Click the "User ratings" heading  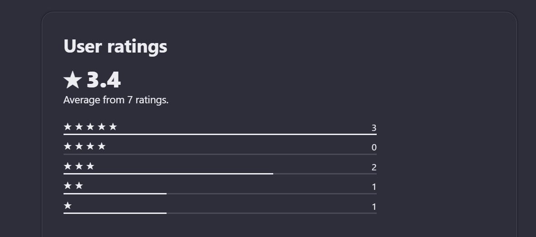115,46
